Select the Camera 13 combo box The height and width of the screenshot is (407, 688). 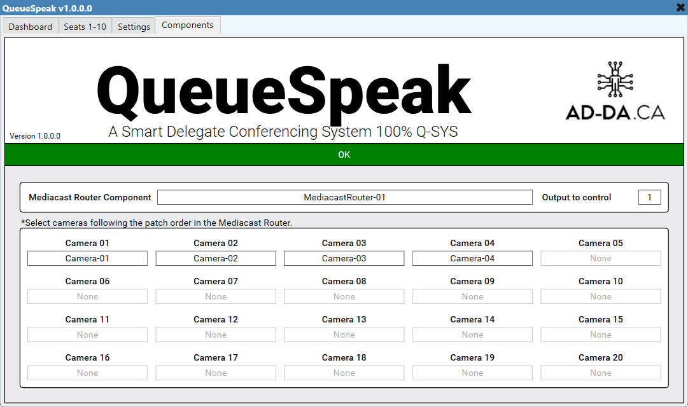click(344, 335)
